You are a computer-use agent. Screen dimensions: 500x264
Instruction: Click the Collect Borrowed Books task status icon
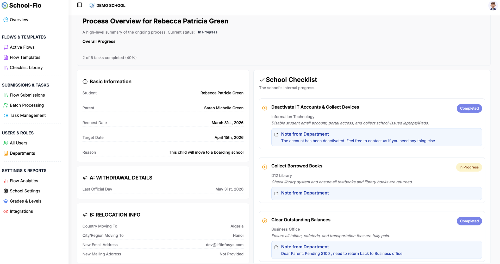[265, 167]
